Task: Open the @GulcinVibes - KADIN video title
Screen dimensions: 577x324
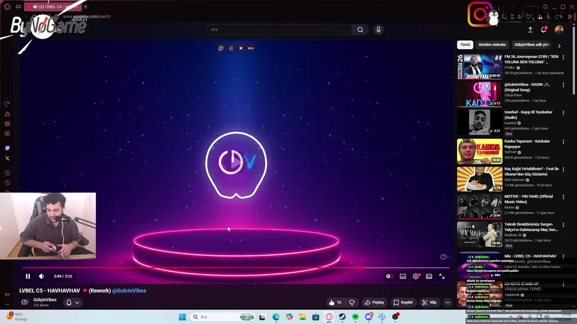Action: point(527,87)
